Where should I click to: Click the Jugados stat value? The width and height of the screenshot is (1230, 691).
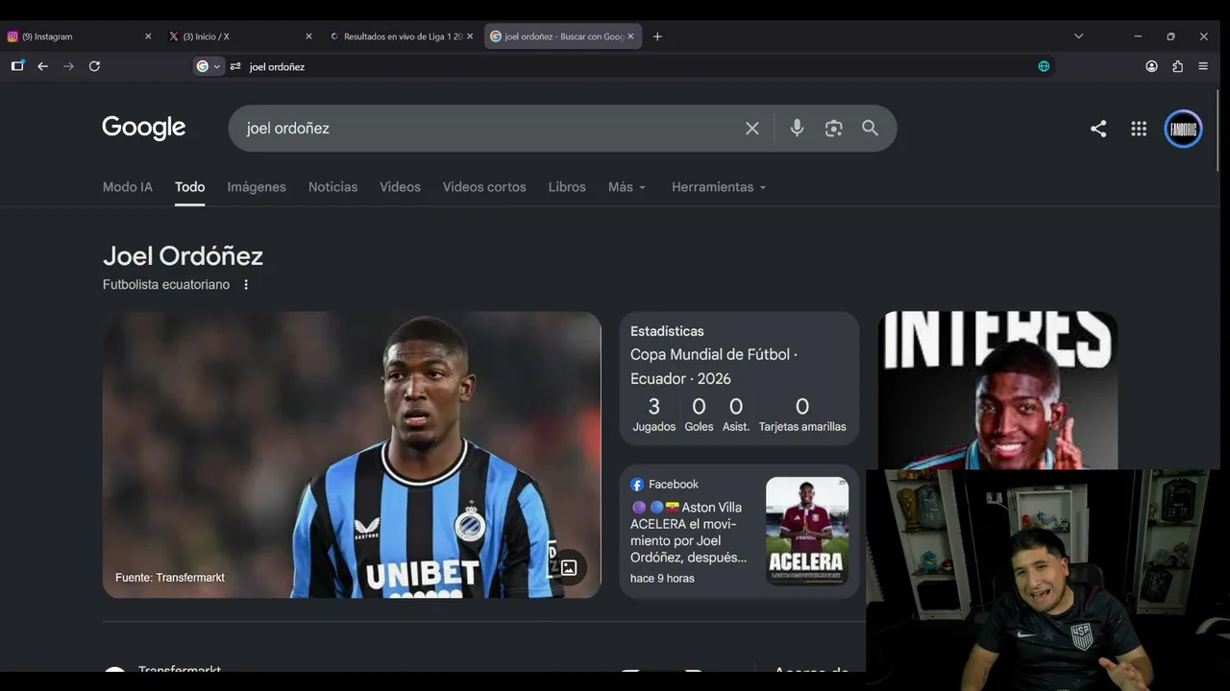pos(654,407)
